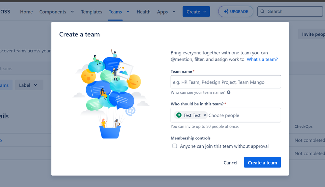
Task: Open the Apps menu
Action: [x=162, y=12]
